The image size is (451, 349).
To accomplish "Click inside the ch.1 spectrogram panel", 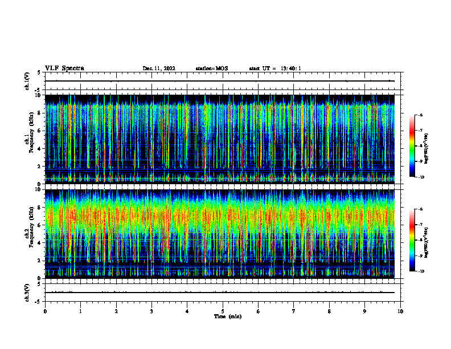I will (219, 139).
